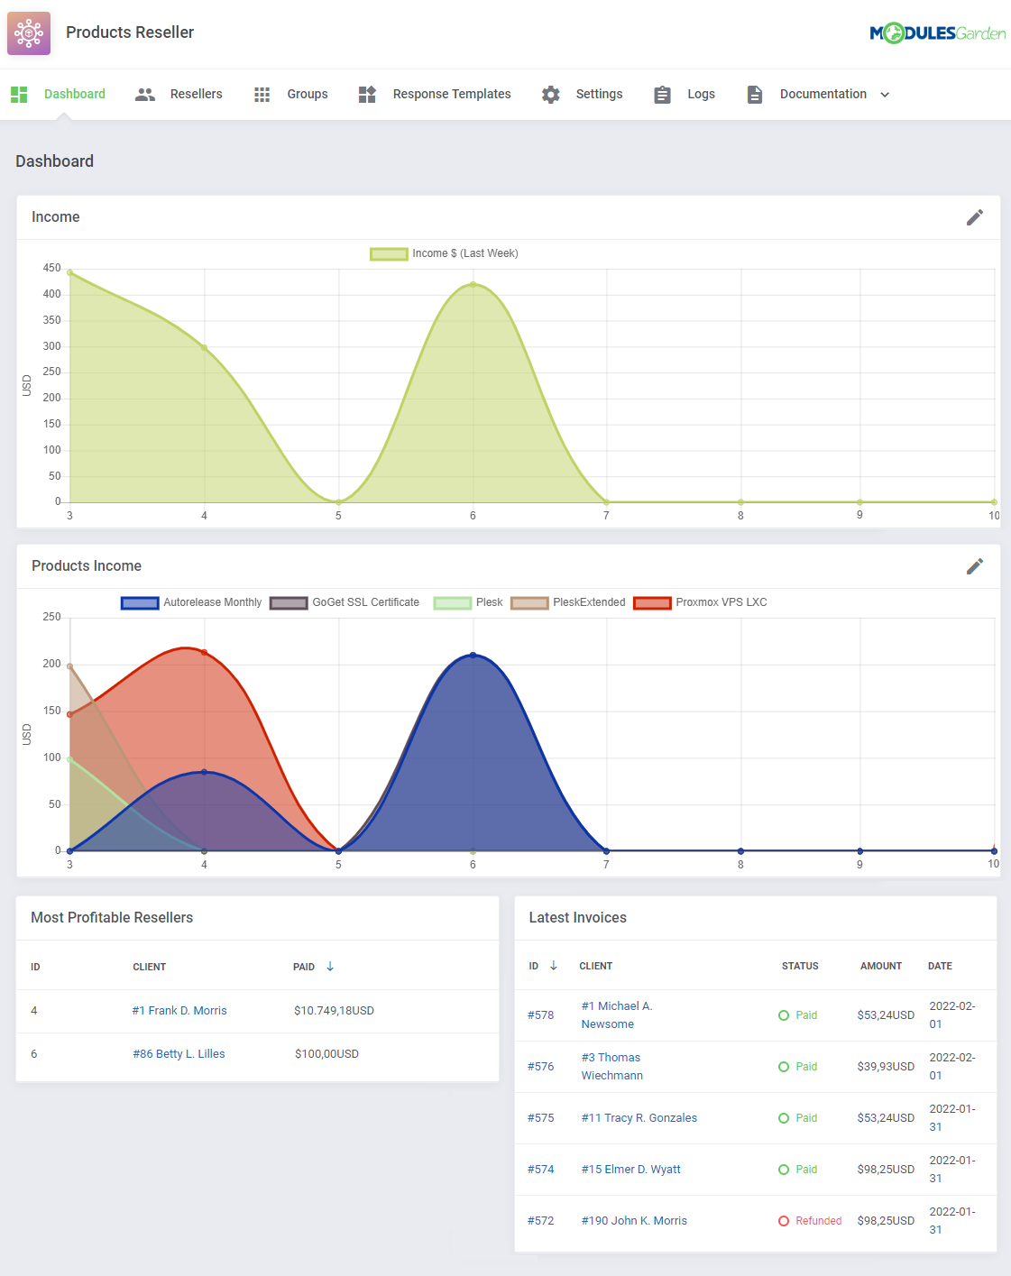The image size is (1011, 1276).
Task: Select the $10.749,18USD paid amount
Action: point(334,1011)
